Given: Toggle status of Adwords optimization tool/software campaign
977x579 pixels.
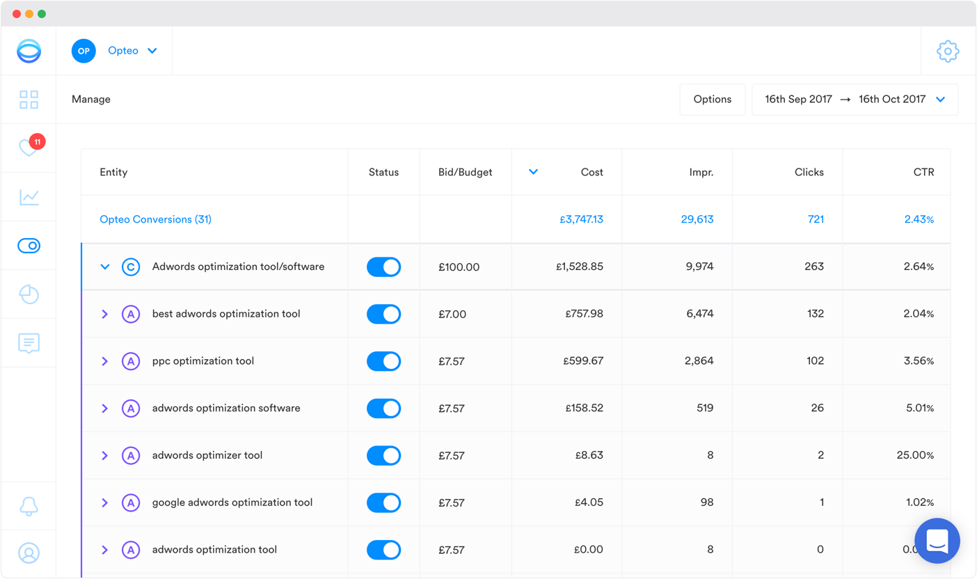Looking at the screenshot, I should tap(384, 267).
